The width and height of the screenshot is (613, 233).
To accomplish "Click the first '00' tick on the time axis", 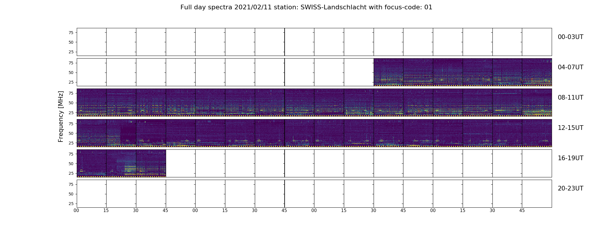I will tap(76, 211).
